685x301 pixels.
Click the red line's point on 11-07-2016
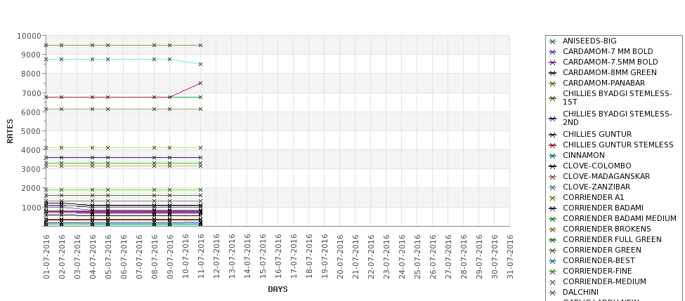[200, 83]
